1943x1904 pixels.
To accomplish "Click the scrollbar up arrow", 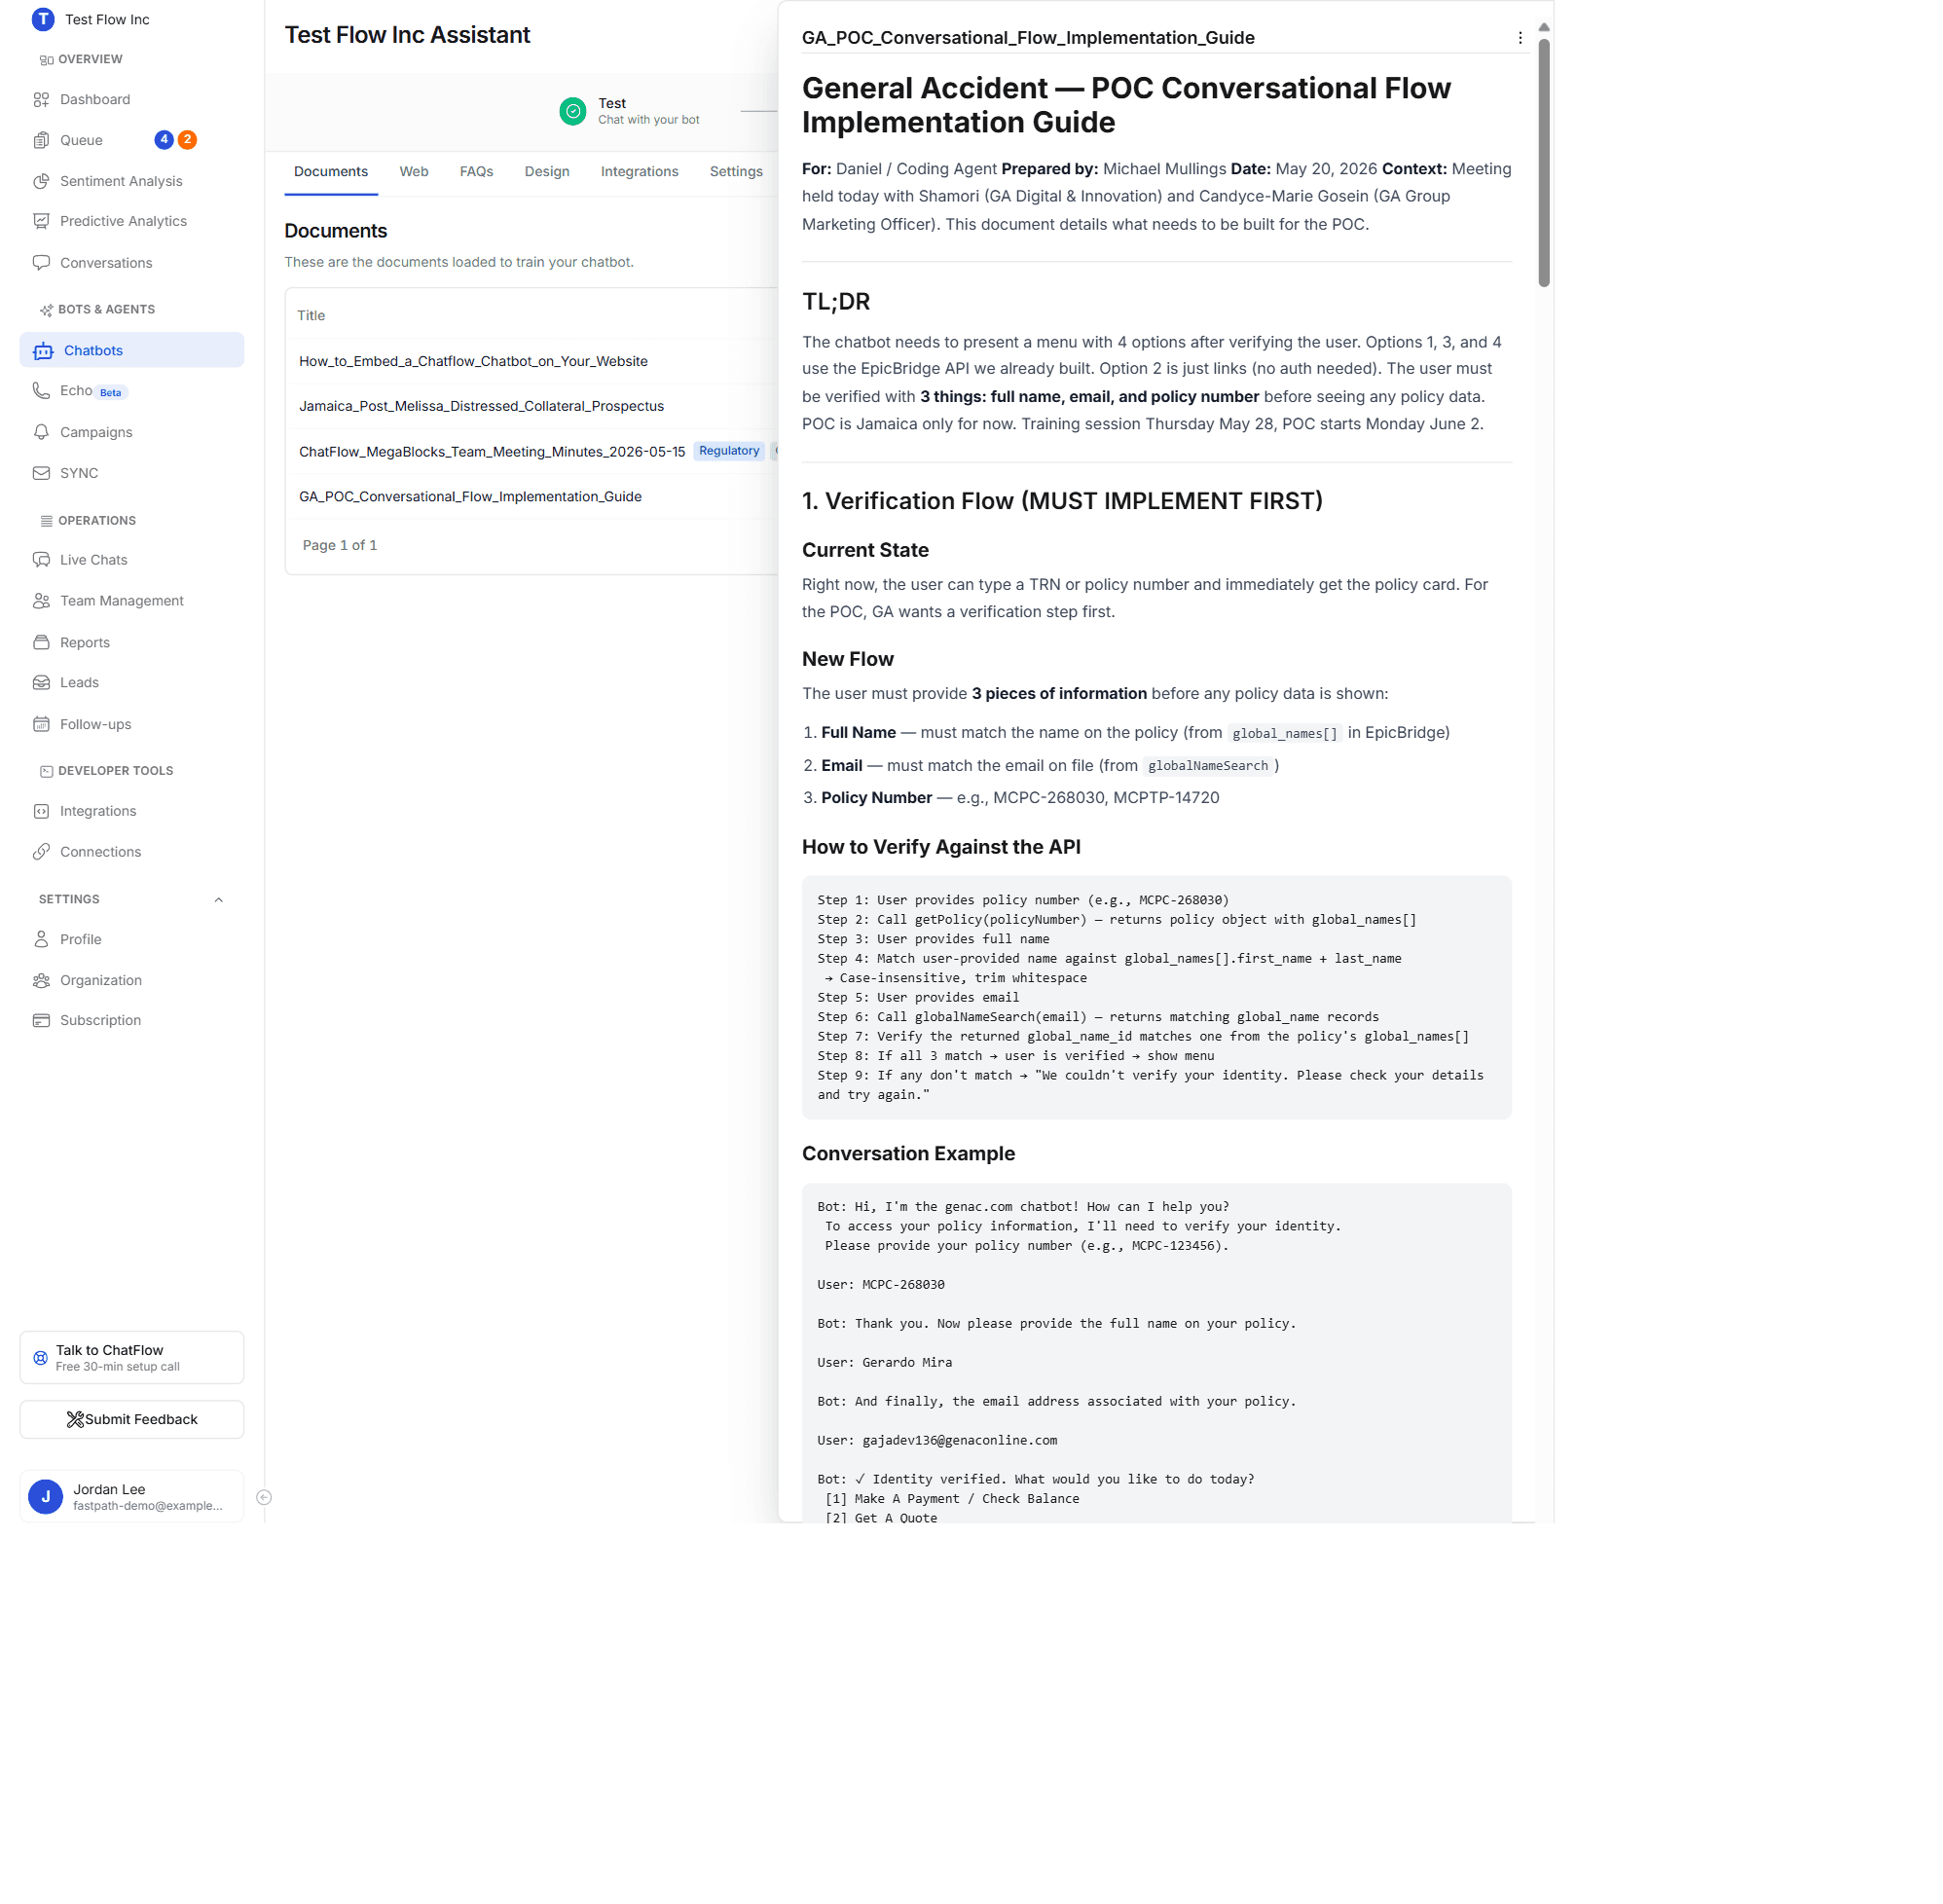I will (1544, 27).
